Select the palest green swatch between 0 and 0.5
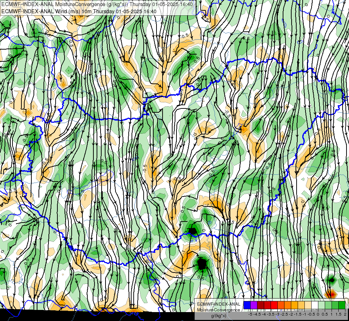This screenshot has width=349, height=321. tap(322, 305)
